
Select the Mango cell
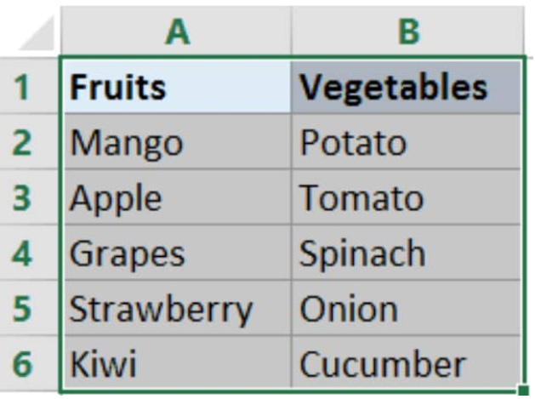pos(177,141)
